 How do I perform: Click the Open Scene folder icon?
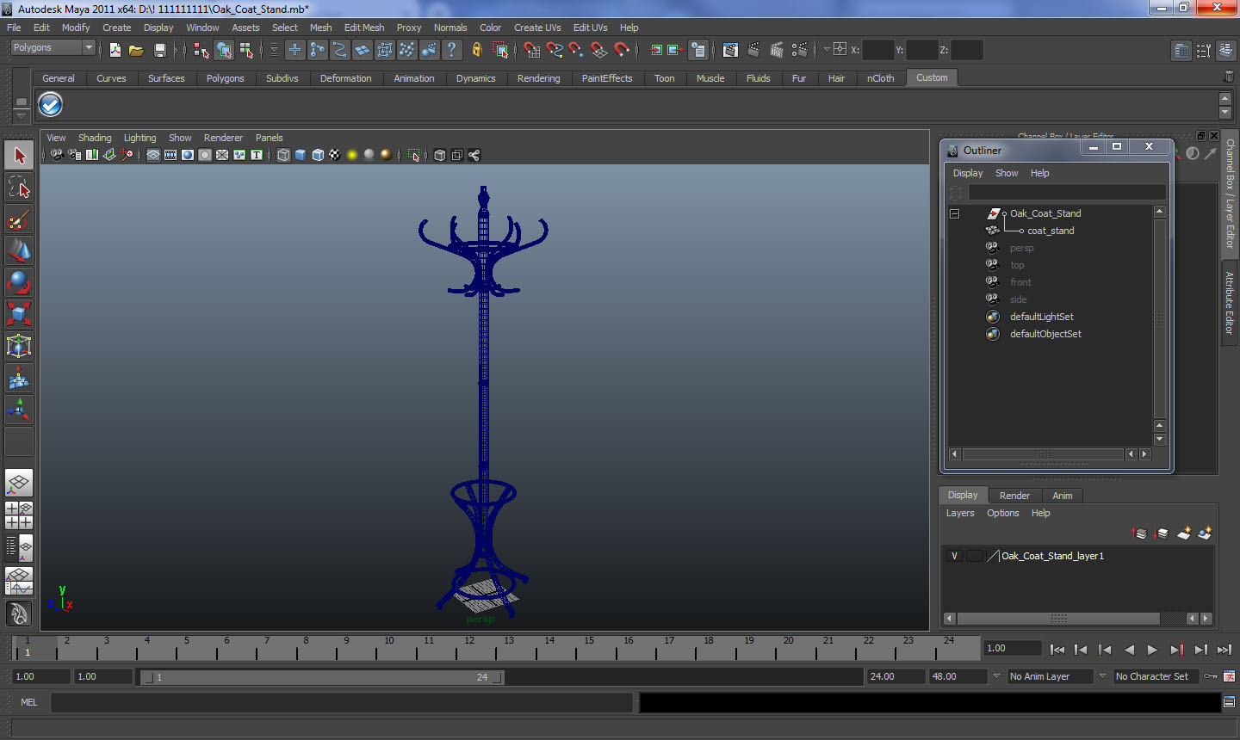click(x=136, y=50)
